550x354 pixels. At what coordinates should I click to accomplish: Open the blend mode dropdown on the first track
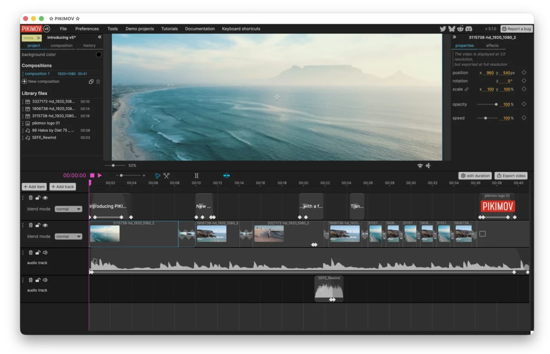(x=68, y=209)
